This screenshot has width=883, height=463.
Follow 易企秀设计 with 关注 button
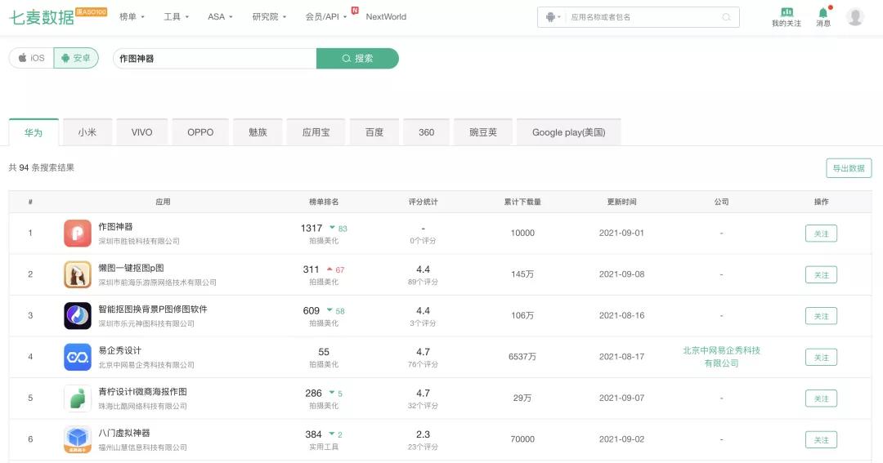tap(821, 357)
